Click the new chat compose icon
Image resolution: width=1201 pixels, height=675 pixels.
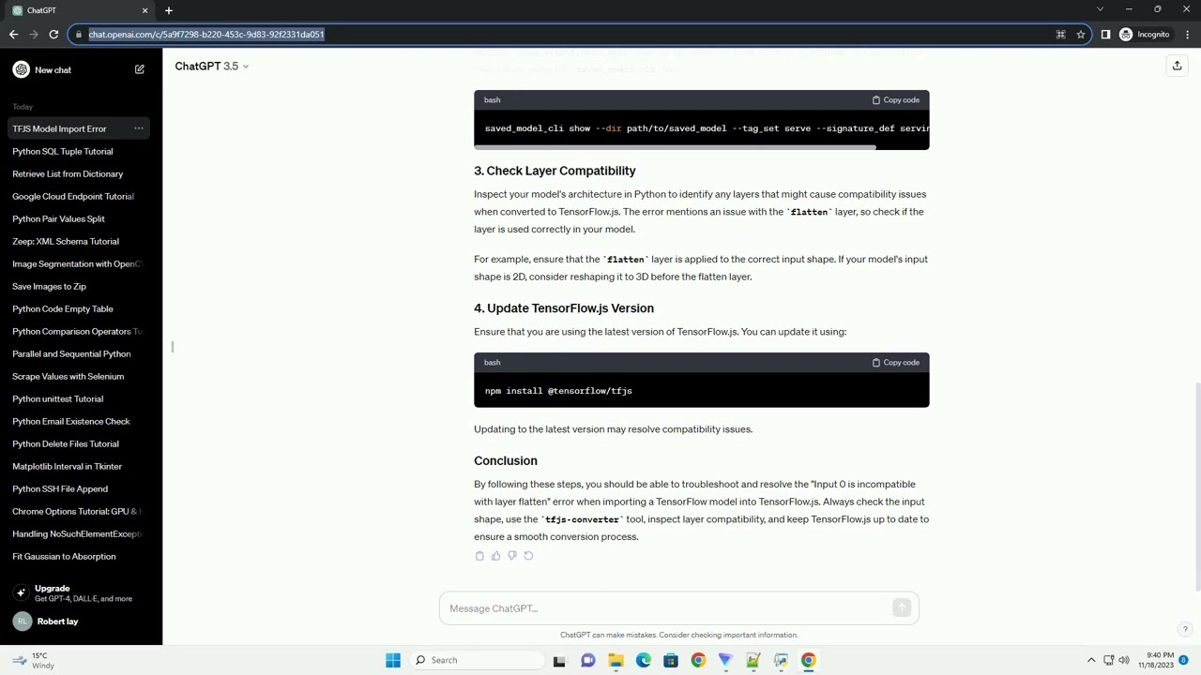point(140,69)
